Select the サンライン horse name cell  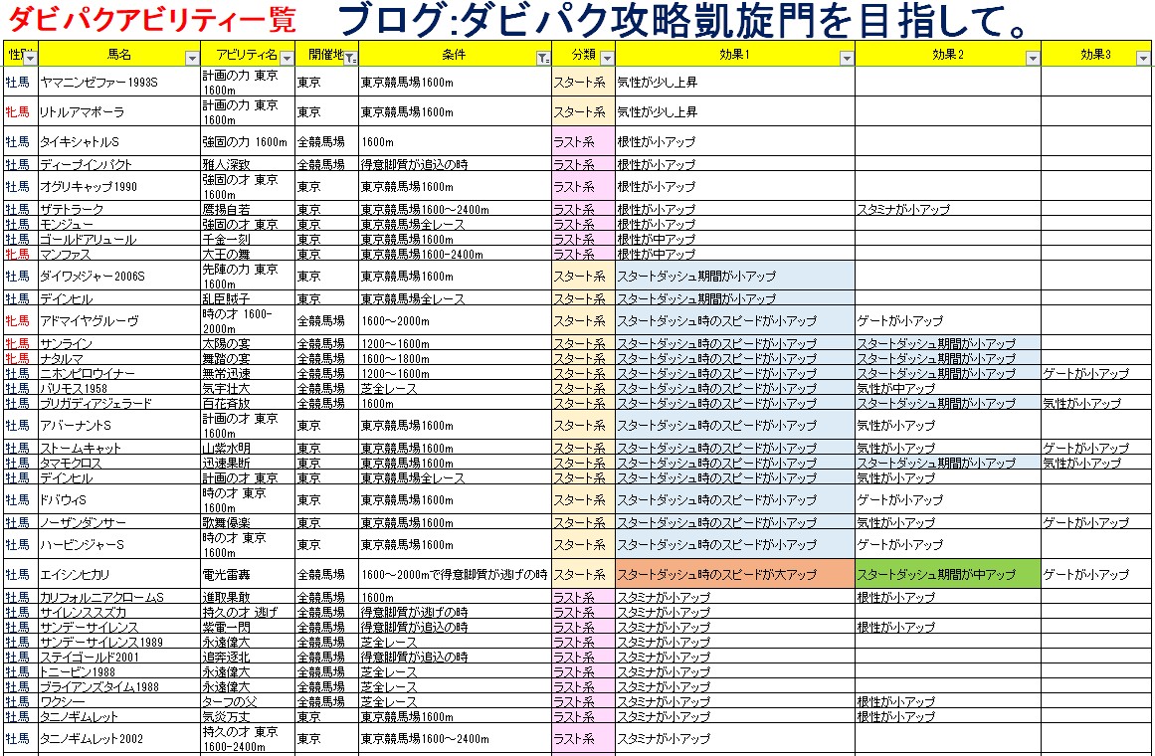coord(119,343)
